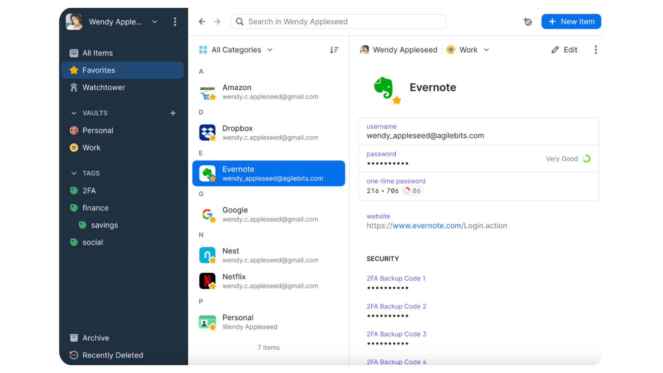
Task: Click the Evernote title heading
Action: coord(433,87)
